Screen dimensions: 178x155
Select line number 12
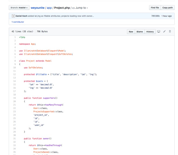[x=14, y=74]
